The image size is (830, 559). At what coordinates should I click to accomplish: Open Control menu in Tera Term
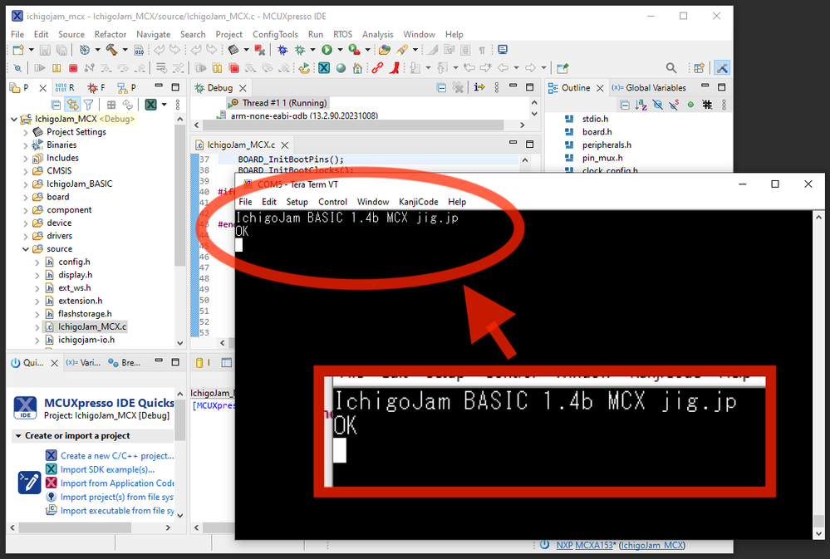pyautogui.click(x=332, y=202)
